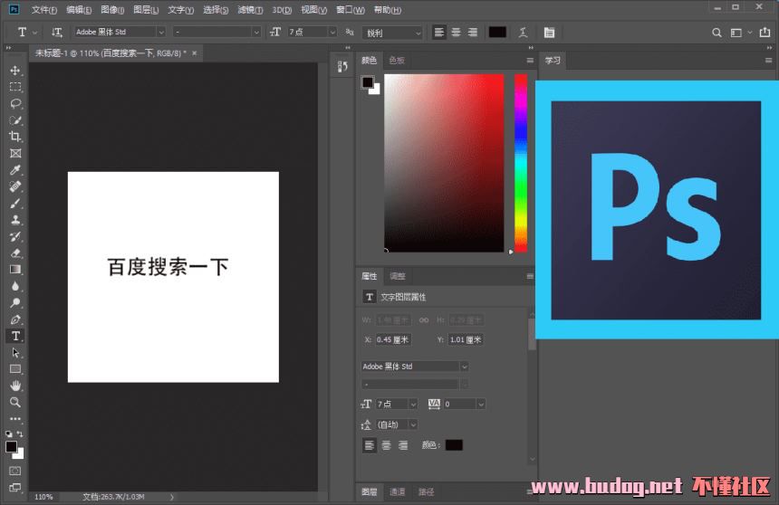Right align text in Properties panel
Screen dimensions: 779x505
pyautogui.click(x=403, y=445)
